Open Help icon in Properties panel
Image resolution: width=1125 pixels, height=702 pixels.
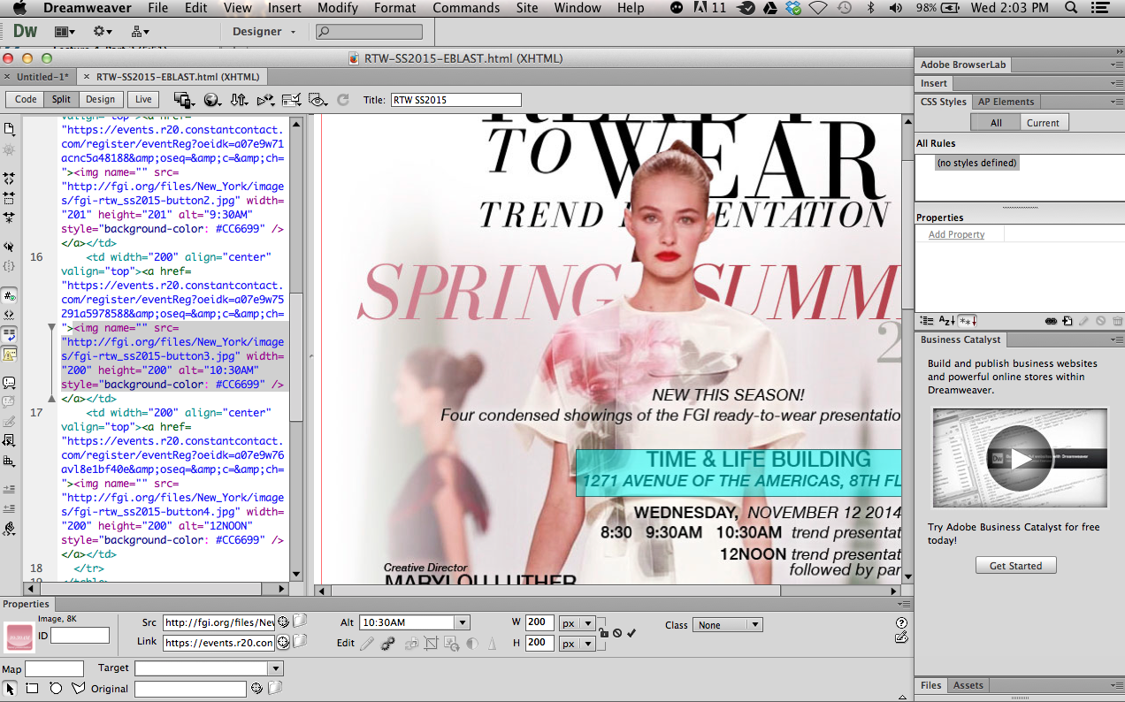click(x=901, y=622)
